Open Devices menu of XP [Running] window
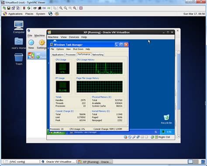This screenshot has height=166, width=207. 74,37
